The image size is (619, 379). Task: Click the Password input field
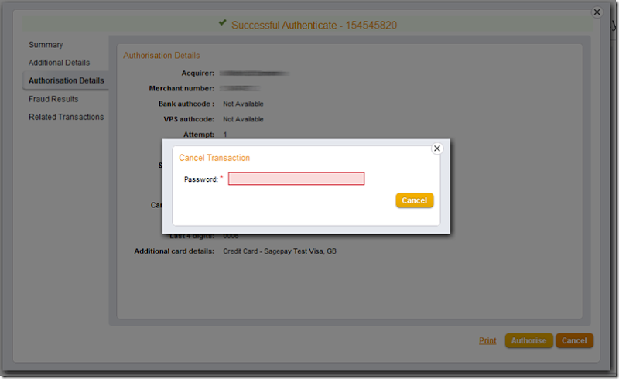(x=296, y=179)
